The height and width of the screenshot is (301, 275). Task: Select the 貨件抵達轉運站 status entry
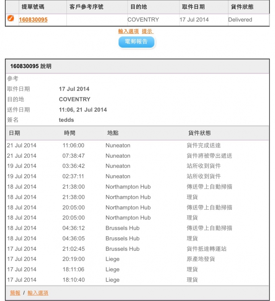click(207, 249)
